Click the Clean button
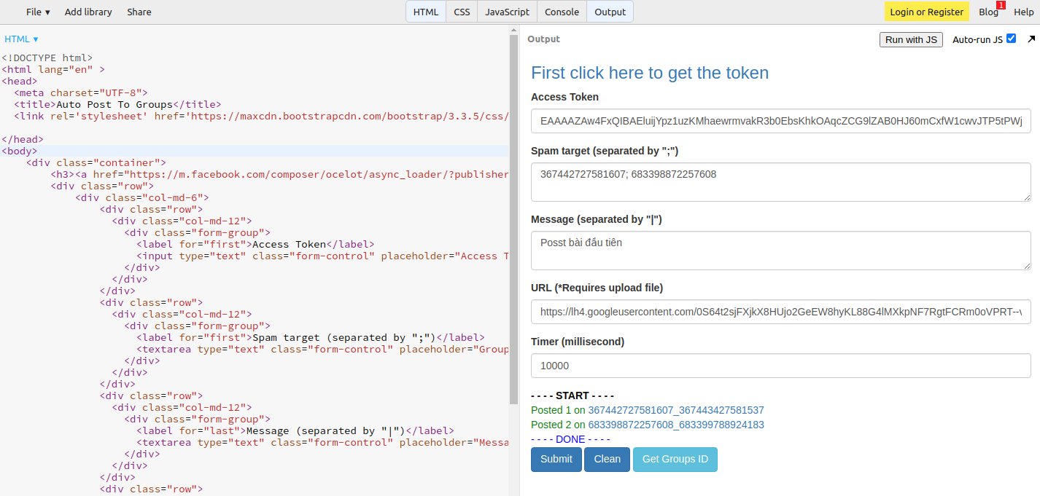 pyautogui.click(x=607, y=459)
